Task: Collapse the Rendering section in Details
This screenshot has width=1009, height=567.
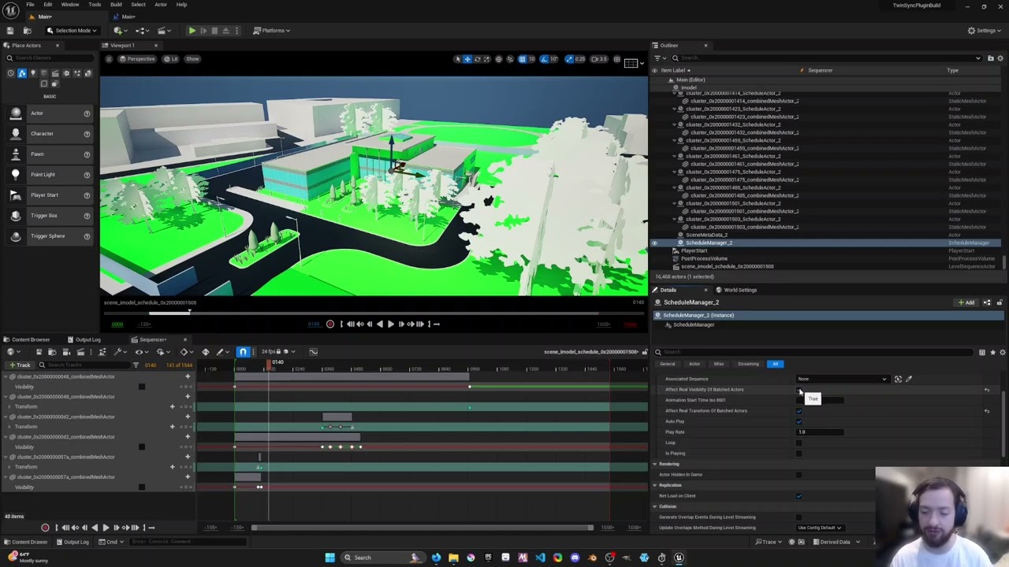Action: 654,465
